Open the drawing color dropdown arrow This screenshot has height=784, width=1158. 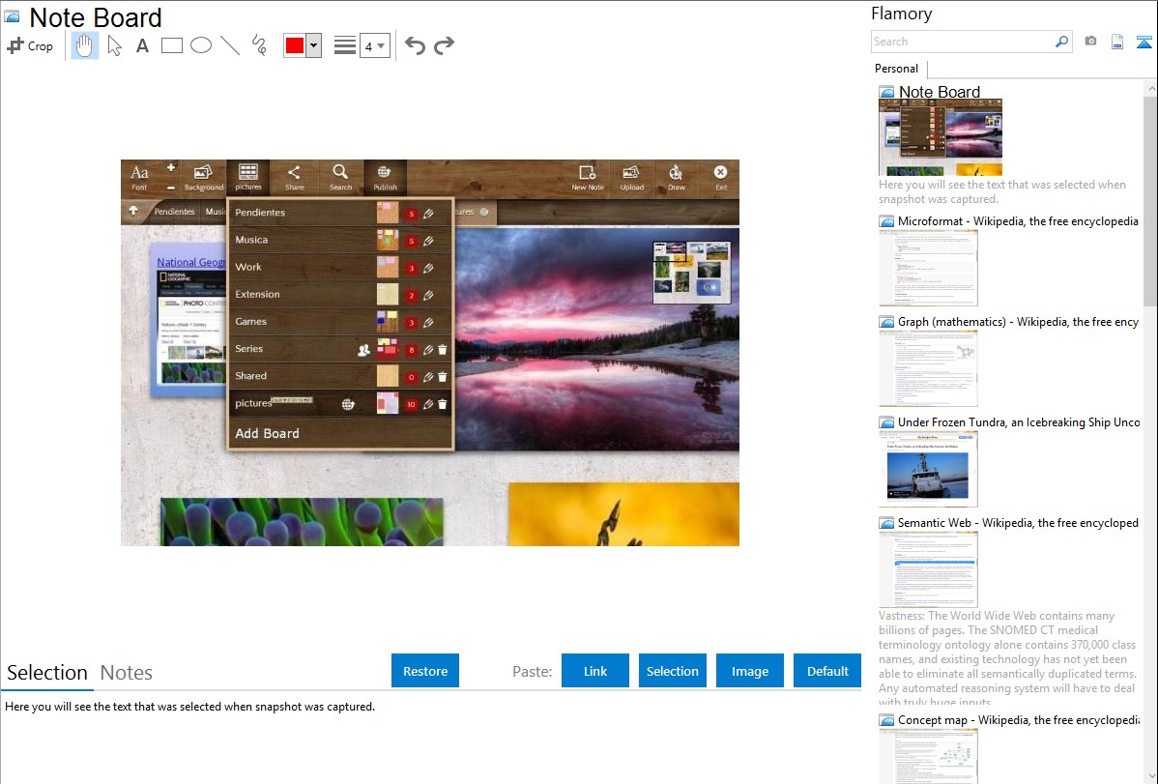(314, 45)
